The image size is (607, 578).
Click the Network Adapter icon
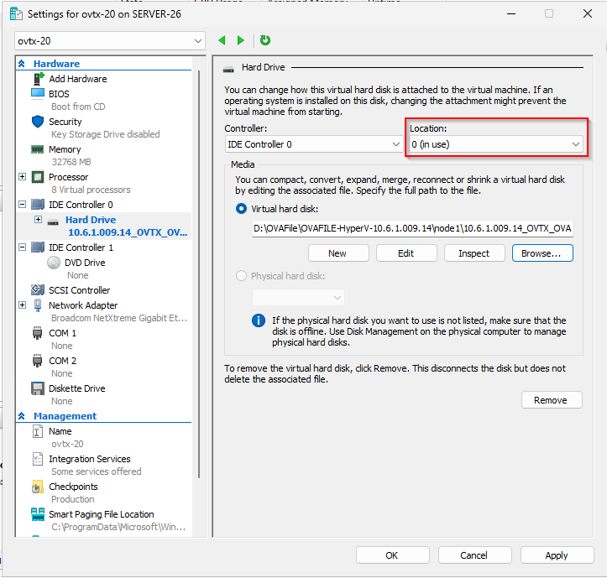pyautogui.click(x=38, y=305)
